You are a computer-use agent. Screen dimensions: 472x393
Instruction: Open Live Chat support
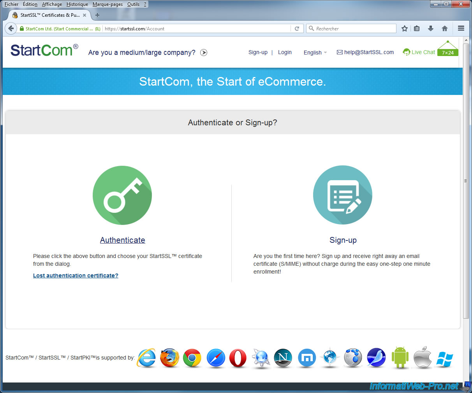coord(419,52)
